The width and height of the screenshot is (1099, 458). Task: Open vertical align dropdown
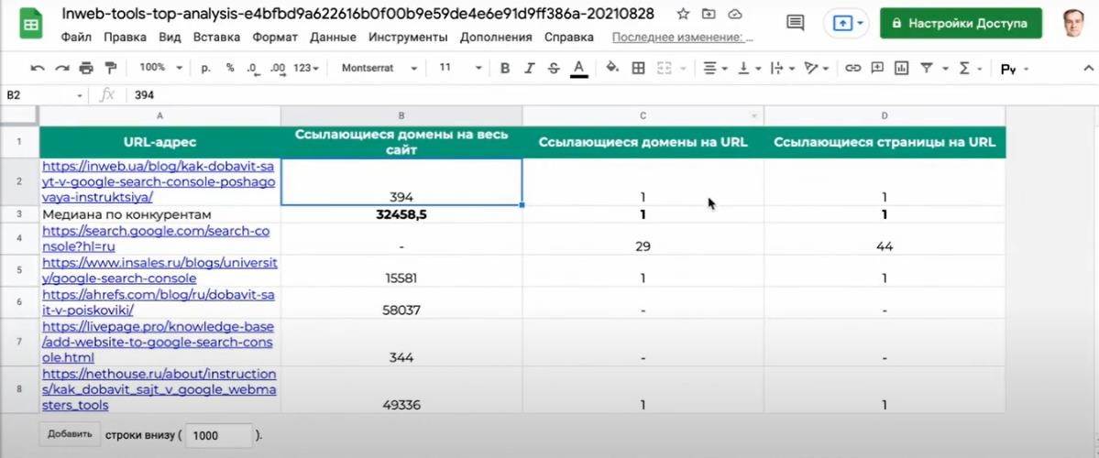749,68
